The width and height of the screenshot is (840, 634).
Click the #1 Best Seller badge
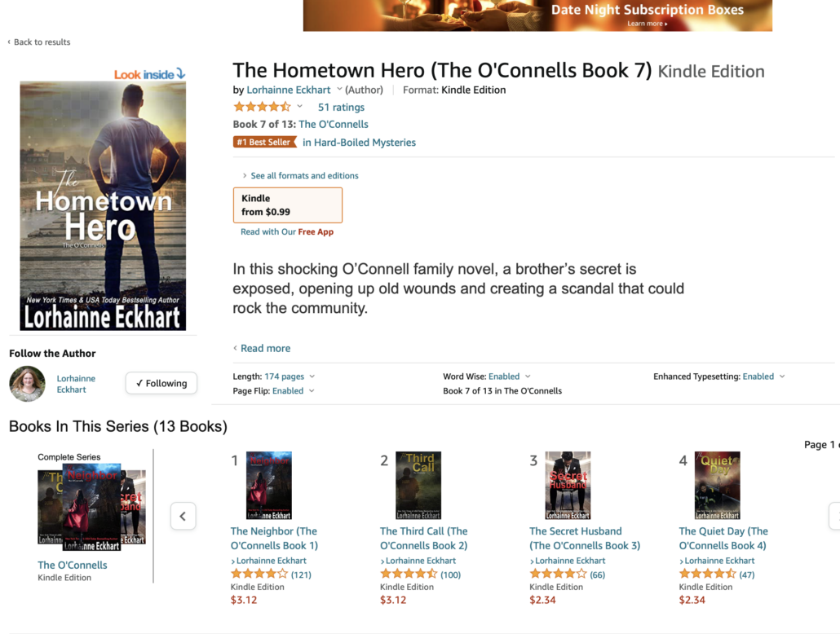pyautogui.click(x=265, y=142)
